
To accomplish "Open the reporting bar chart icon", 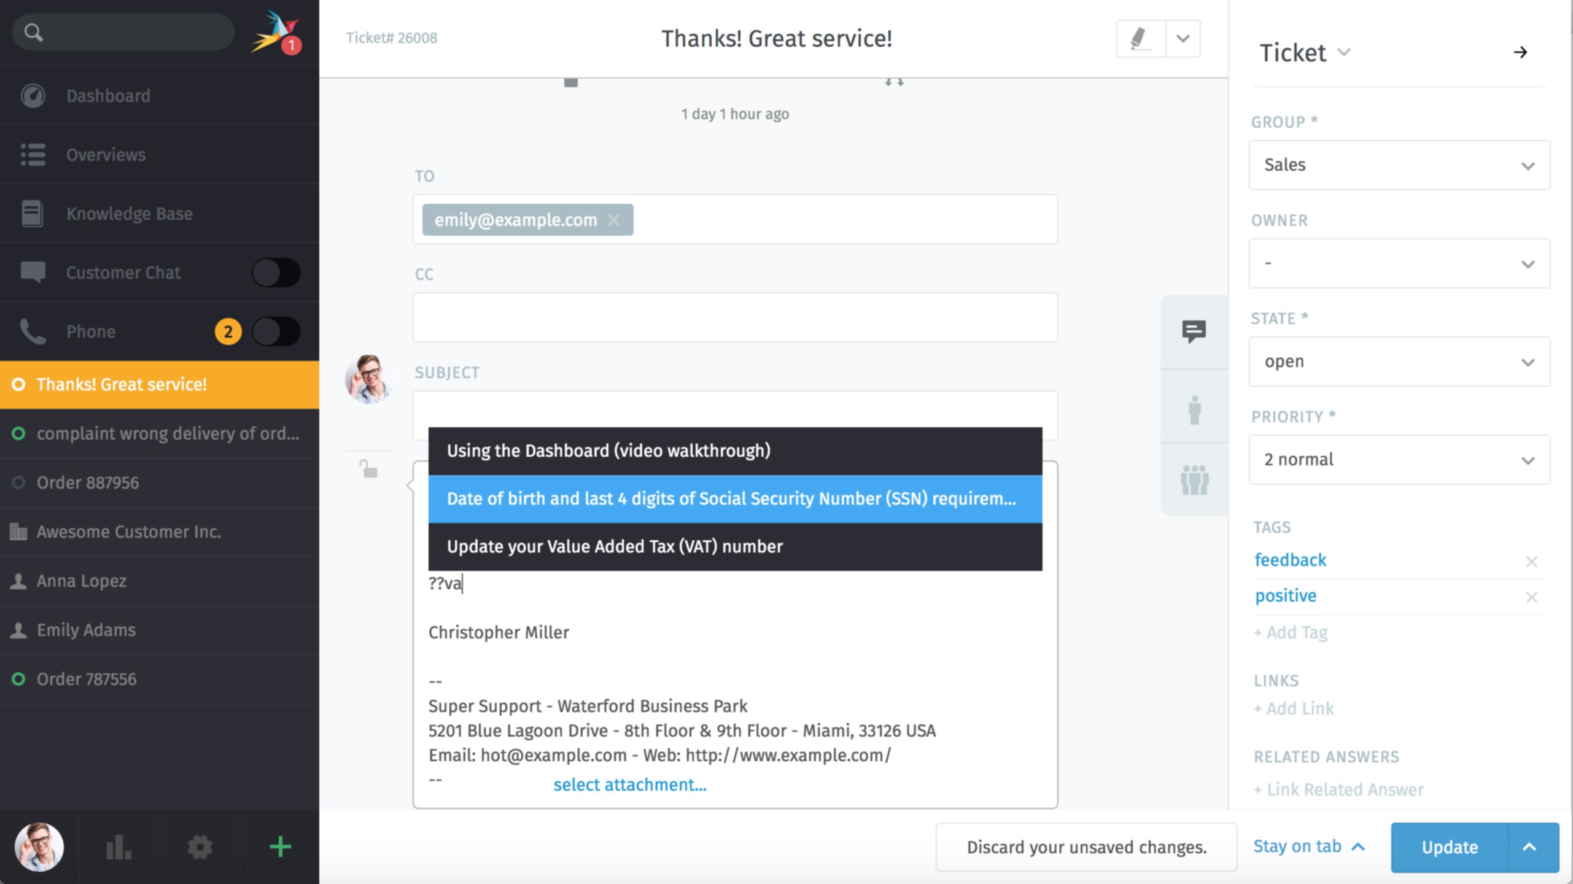I will (118, 847).
